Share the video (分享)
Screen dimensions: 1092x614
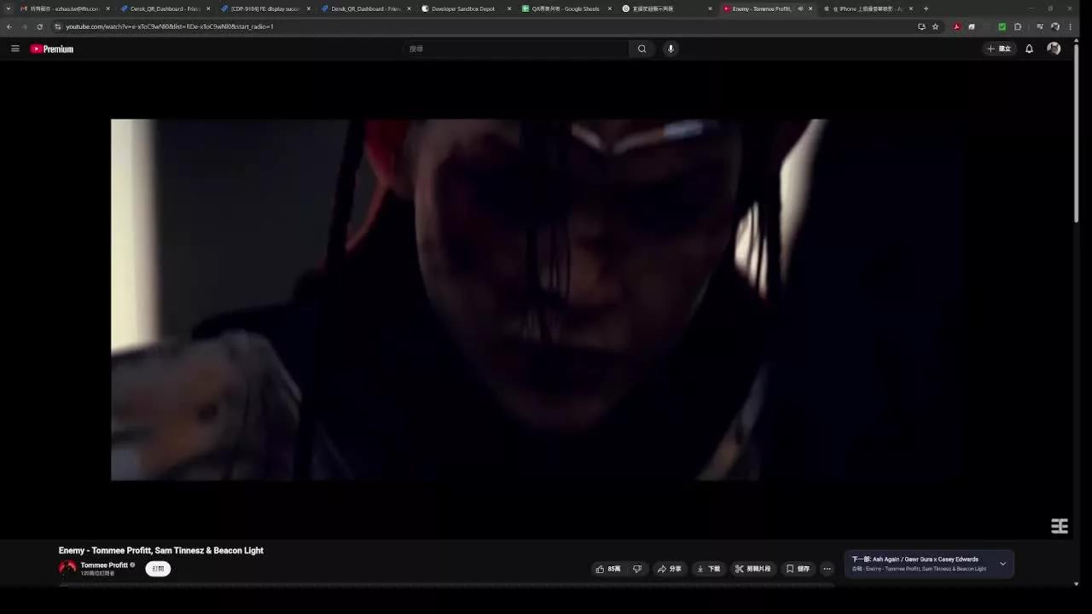(669, 569)
